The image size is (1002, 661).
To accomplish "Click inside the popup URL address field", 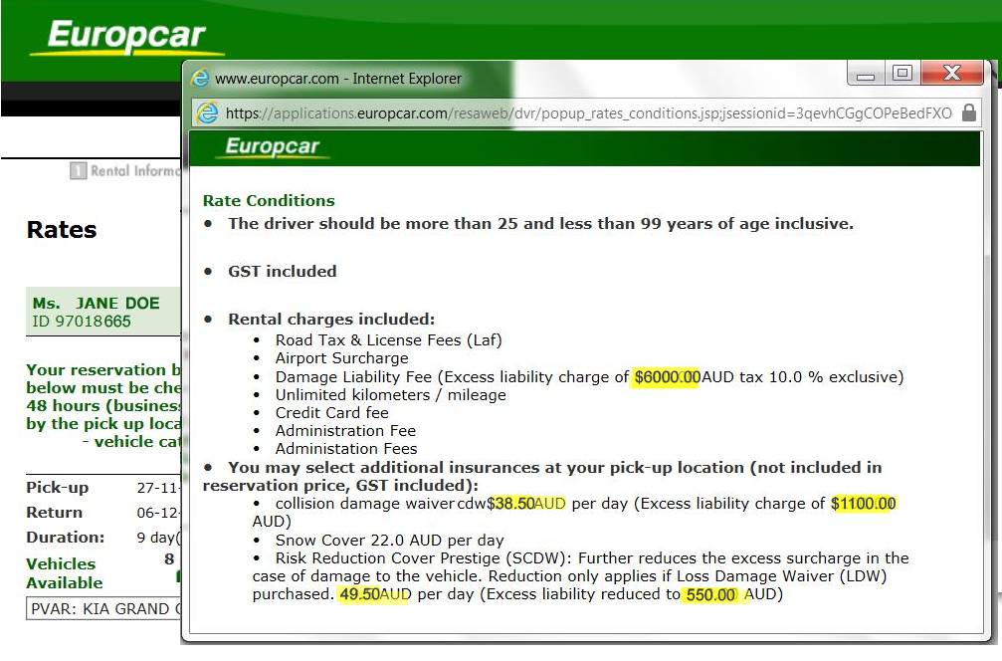I will pos(587,113).
